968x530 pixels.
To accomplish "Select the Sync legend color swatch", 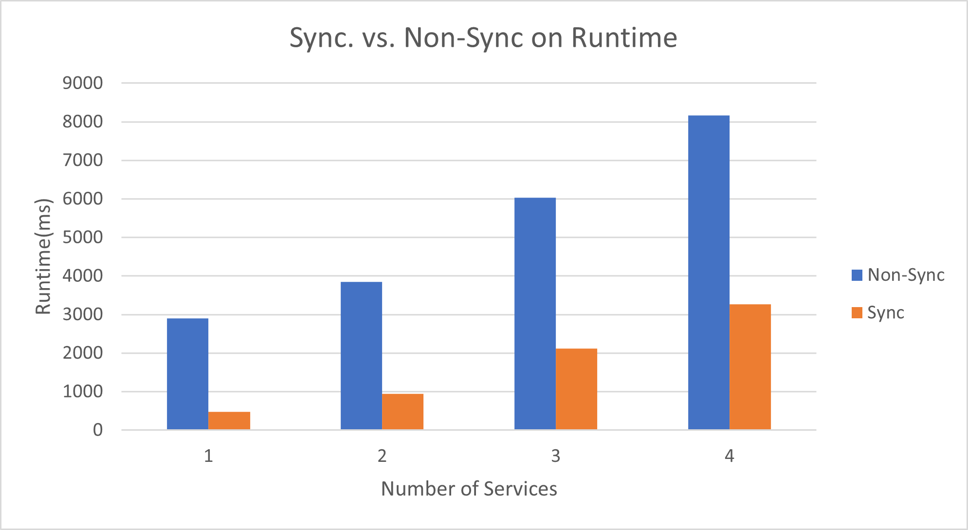I will (857, 312).
